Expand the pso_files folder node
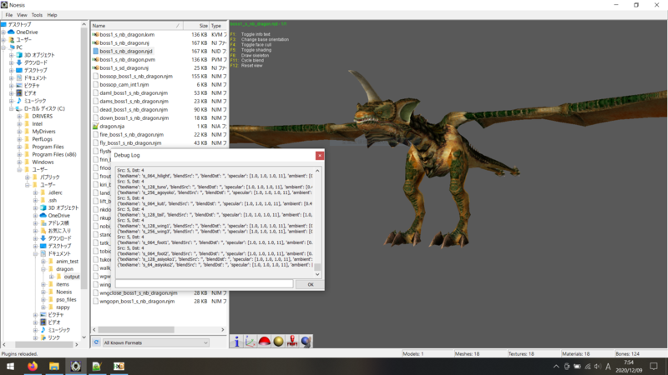This screenshot has width=668, height=375. (43, 299)
